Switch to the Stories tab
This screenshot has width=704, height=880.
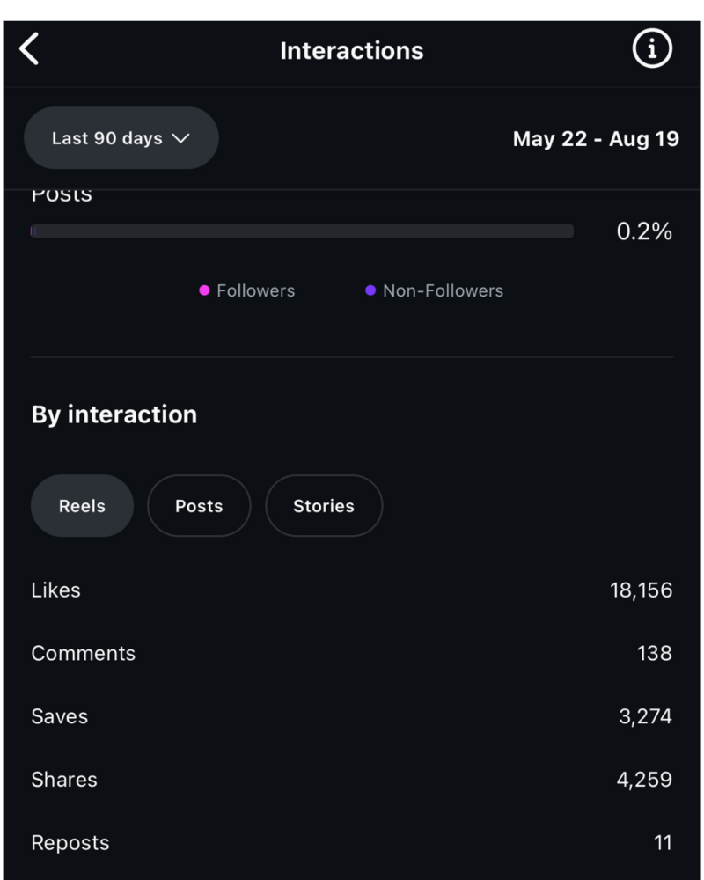[x=324, y=506]
